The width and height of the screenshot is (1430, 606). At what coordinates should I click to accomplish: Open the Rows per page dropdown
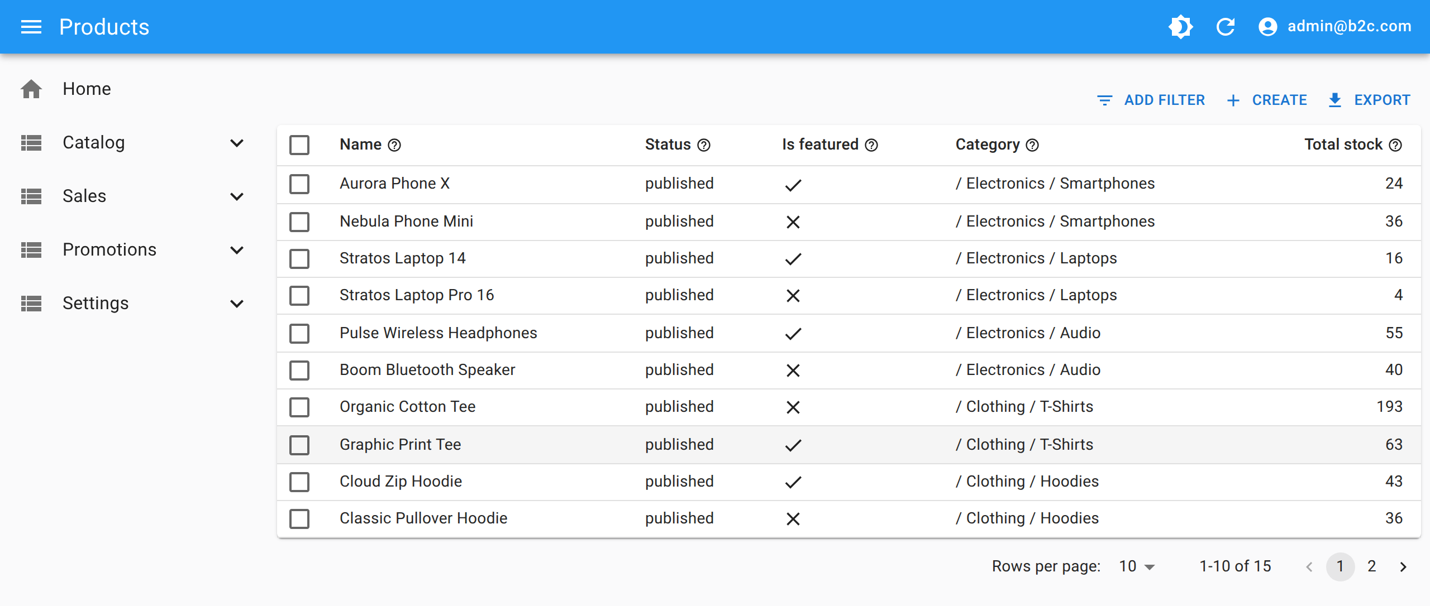click(1137, 566)
